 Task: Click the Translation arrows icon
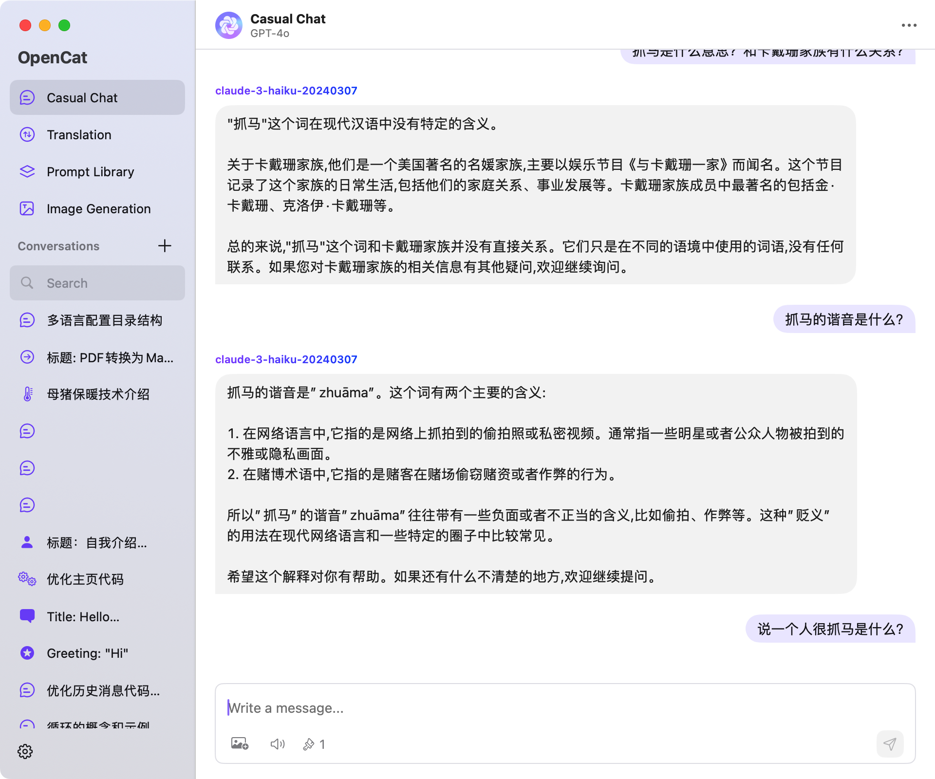[x=27, y=134]
